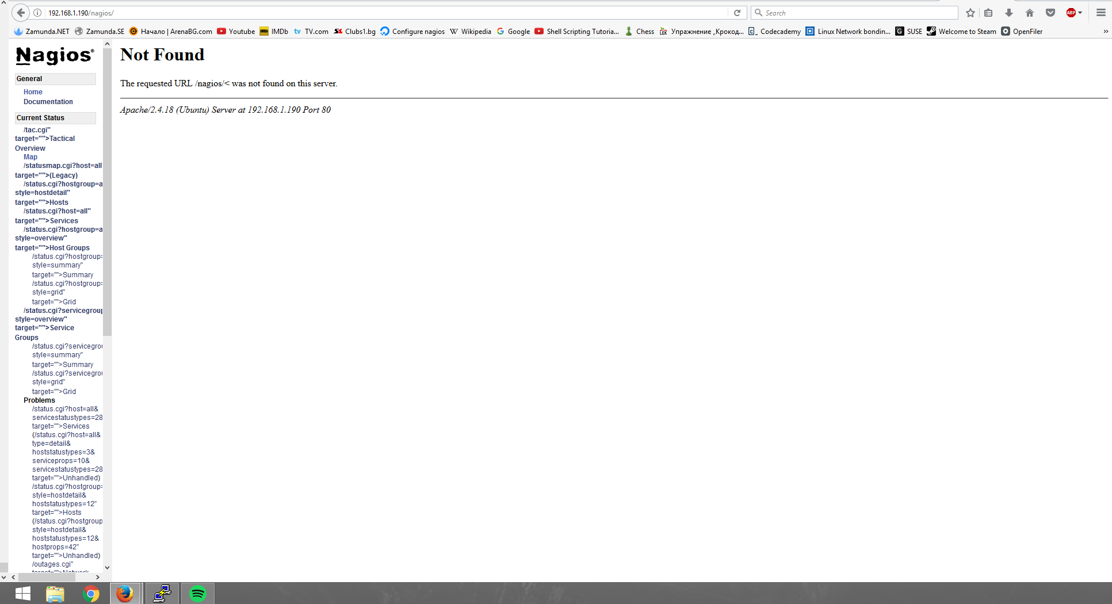The height and width of the screenshot is (604, 1112).
Task: Open the downloads arrow icon
Action: click(x=1009, y=13)
